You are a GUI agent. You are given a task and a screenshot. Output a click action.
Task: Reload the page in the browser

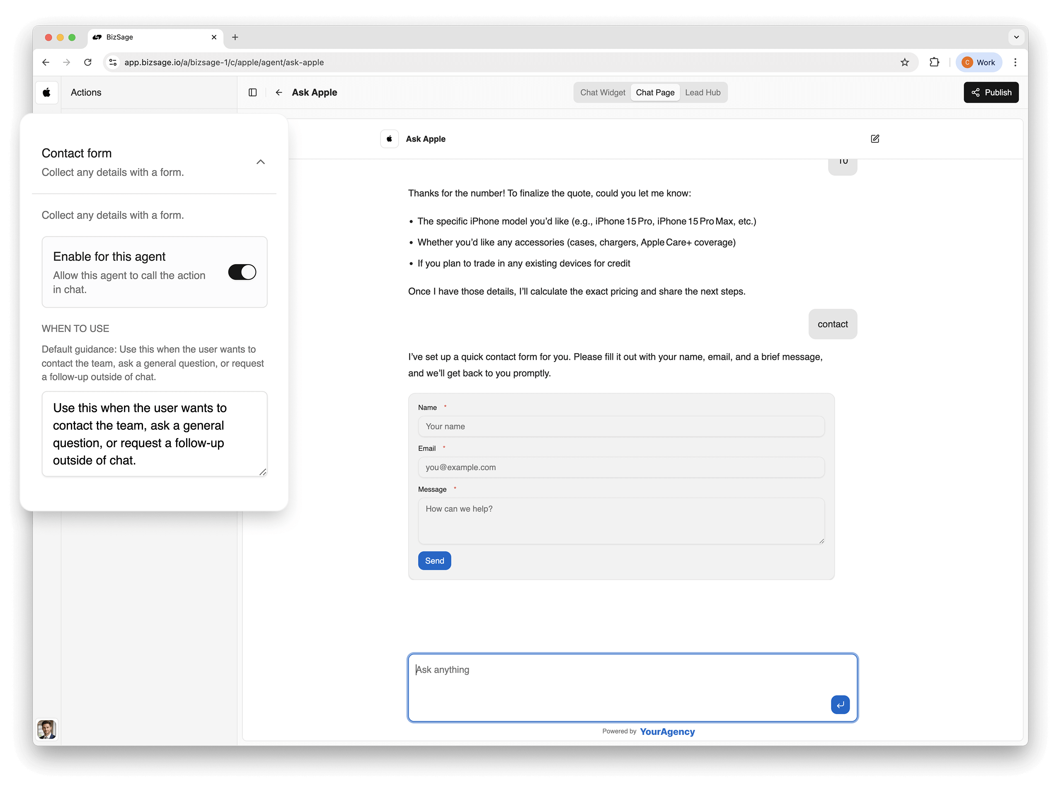pyautogui.click(x=88, y=62)
